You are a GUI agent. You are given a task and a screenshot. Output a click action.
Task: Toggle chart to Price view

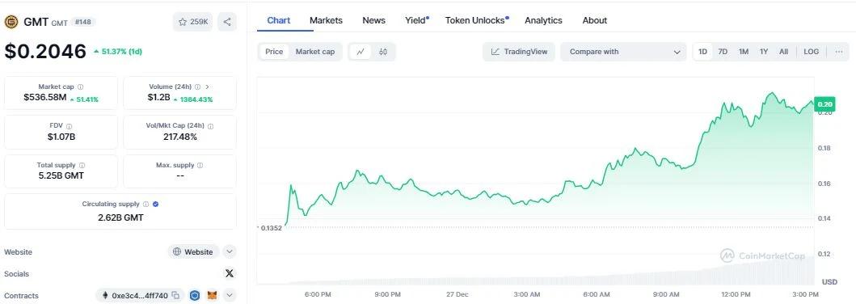(274, 52)
